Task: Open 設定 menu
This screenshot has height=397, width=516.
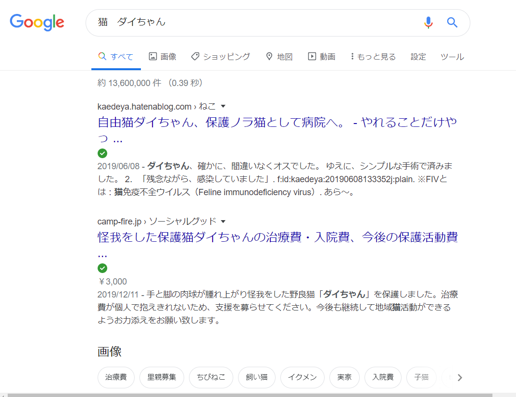Action: click(x=418, y=57)
